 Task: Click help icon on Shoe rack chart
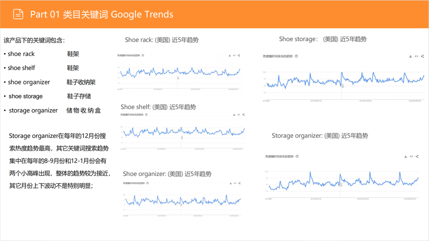(x=142, y=55)
